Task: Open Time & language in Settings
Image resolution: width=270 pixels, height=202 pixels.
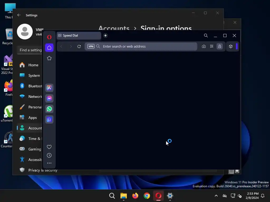Action: pyautogui.click(x=30, y=139)
